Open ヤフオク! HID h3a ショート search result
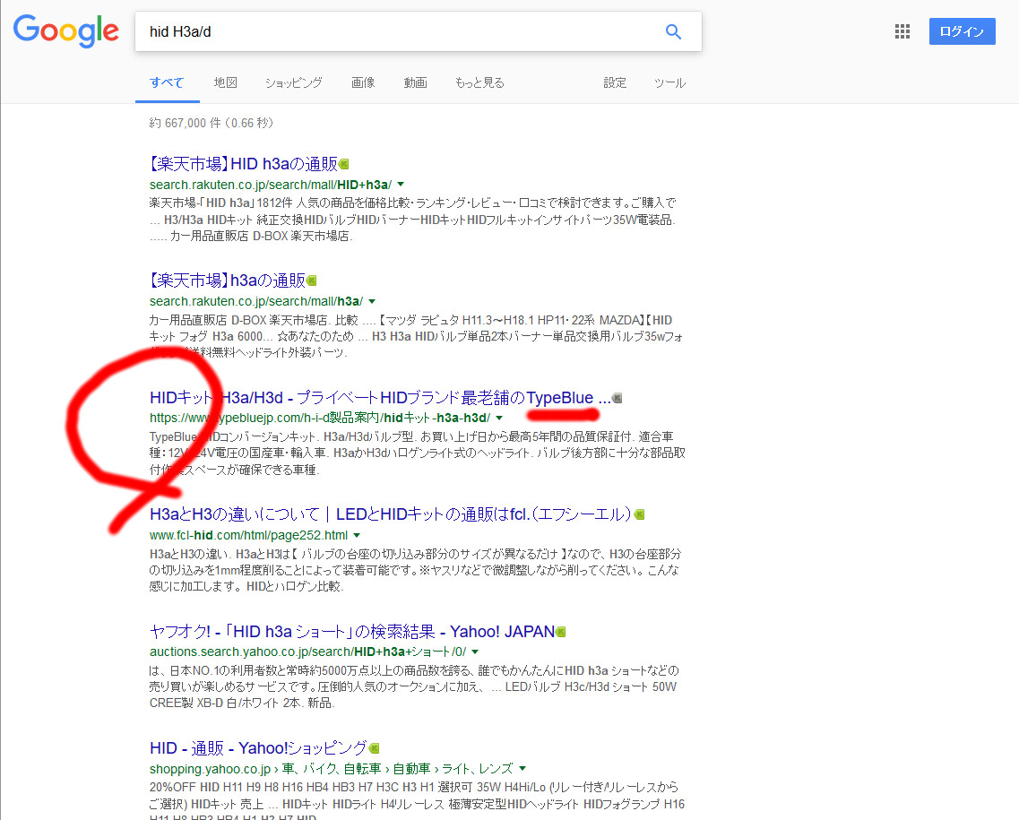The image size is (1019, 820). click(352, 632)
